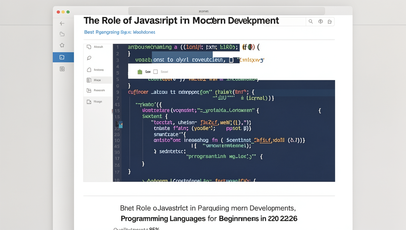This screenshot has width=406, height=230.
Task: Toggle the contrast half-circle icon
Action: [320, 22]
